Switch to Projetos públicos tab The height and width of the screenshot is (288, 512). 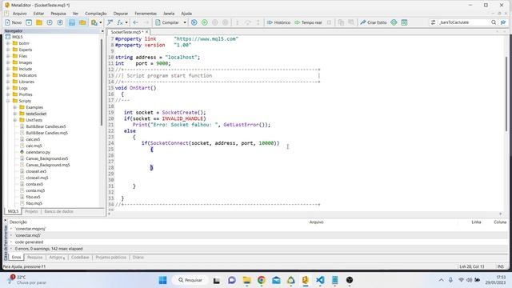[x=110, y=258]
